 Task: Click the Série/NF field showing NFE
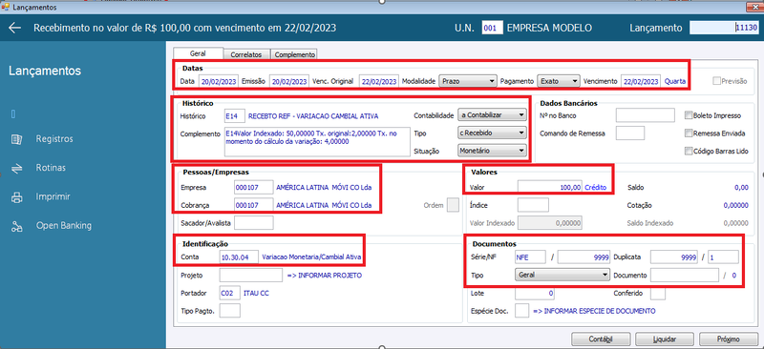(x=531, y=257)
